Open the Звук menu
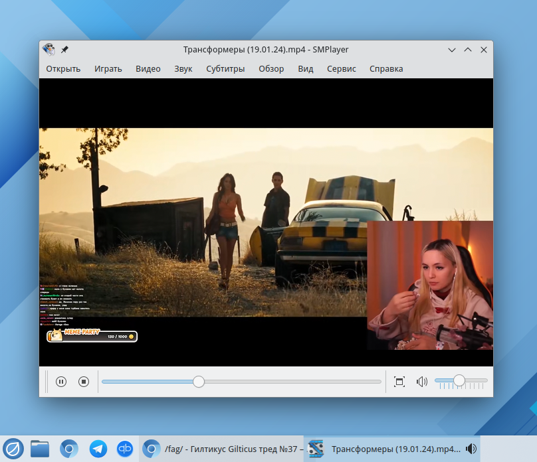This screenshot has width=537, height=462. pos(183,69)
